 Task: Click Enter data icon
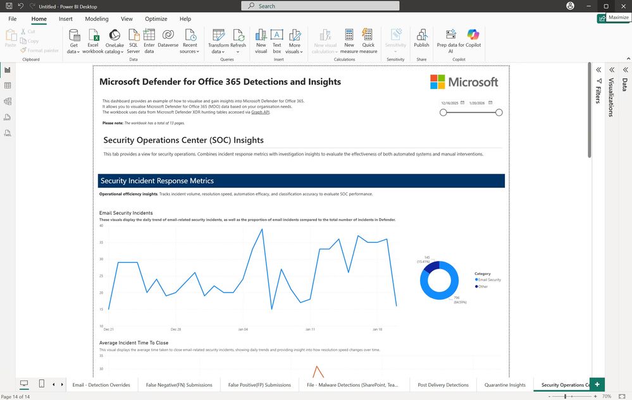coord(149,35)
